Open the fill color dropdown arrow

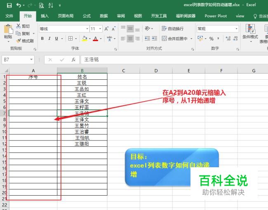[90, 39]
